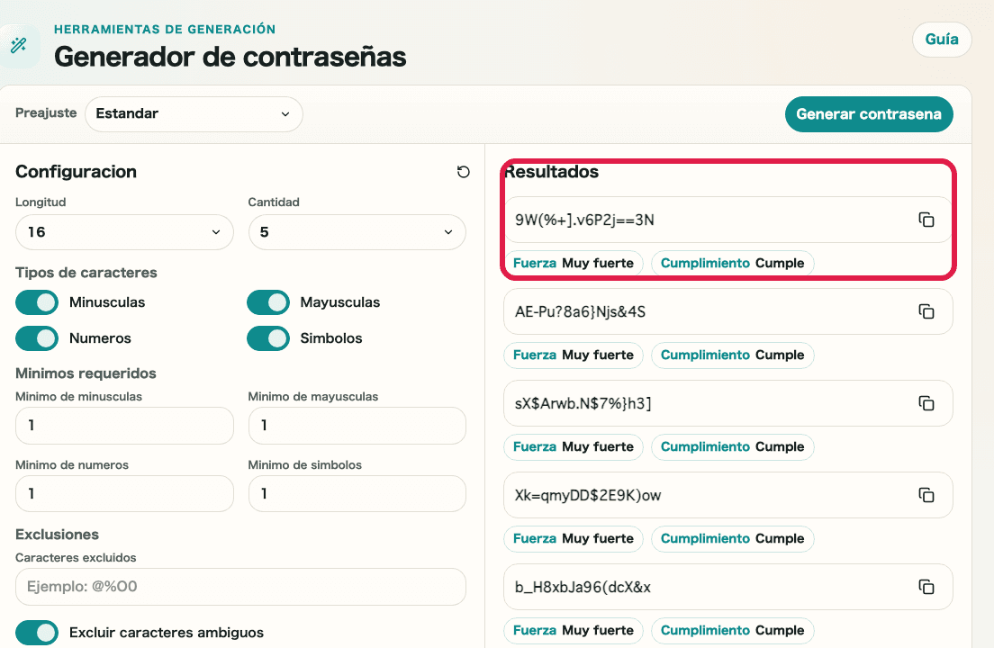Open the Preajuste dropdown
Image resolution: width=994 pixels, height=648 pixels.
[x=194, y=114]
